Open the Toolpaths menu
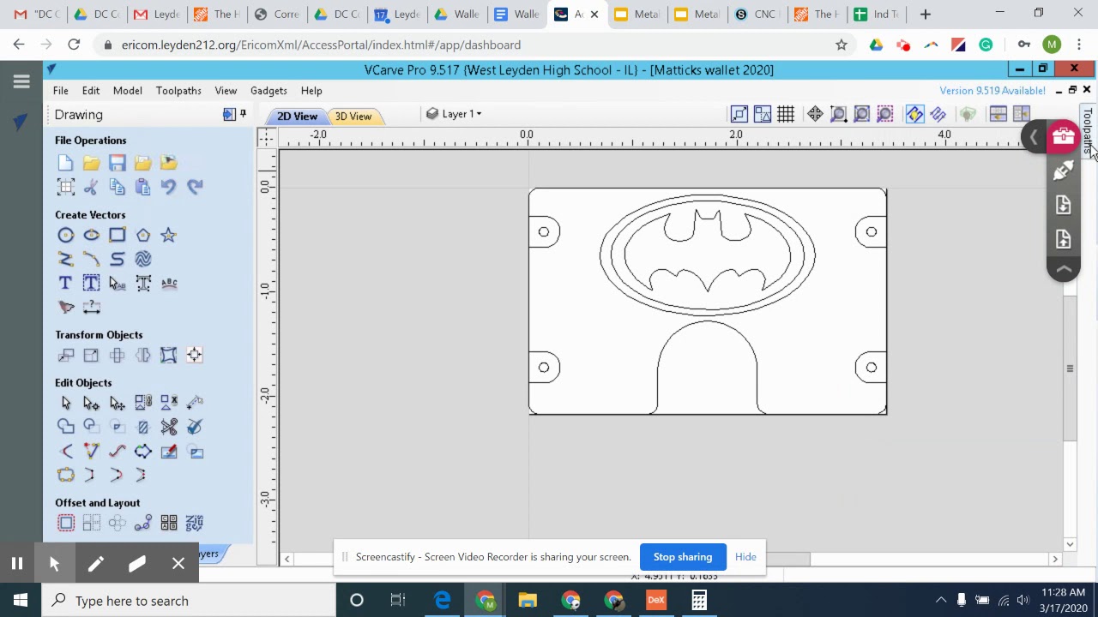This screenshot has height=617, width=1098. click(x=178, y=91)
